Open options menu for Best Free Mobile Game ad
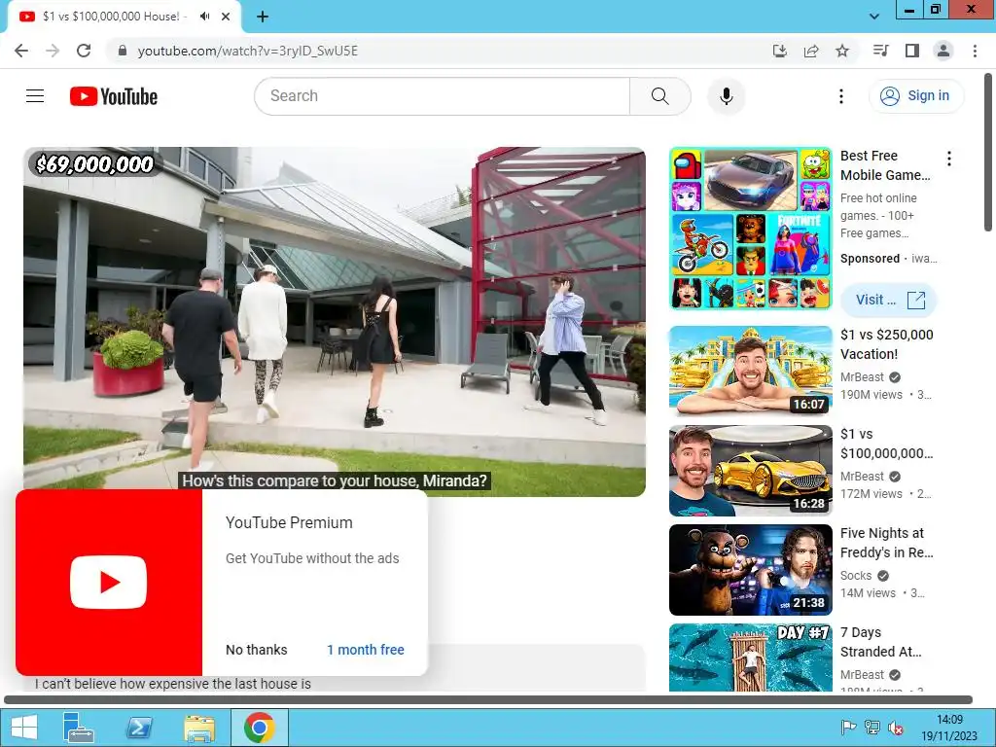Screen dimensions: 996x747 pyautogui.click(x=949, y=159)
